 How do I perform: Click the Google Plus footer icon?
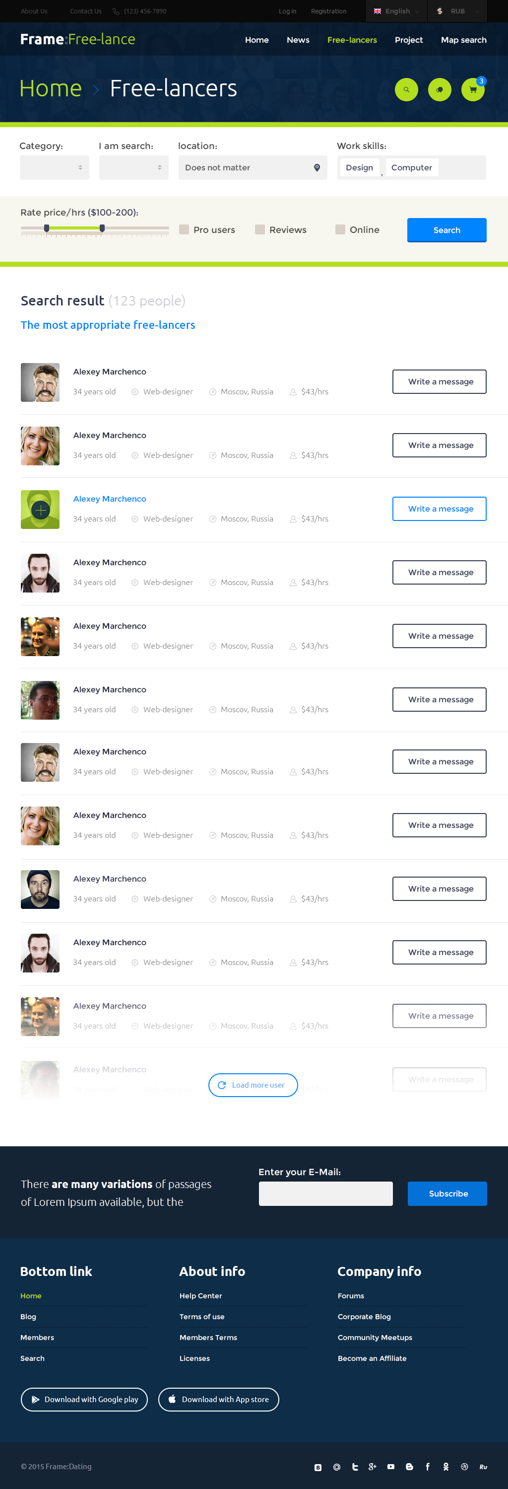pos(373,1467)
